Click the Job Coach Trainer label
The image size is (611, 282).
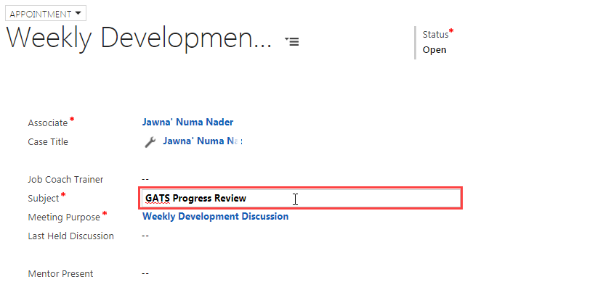66,179
